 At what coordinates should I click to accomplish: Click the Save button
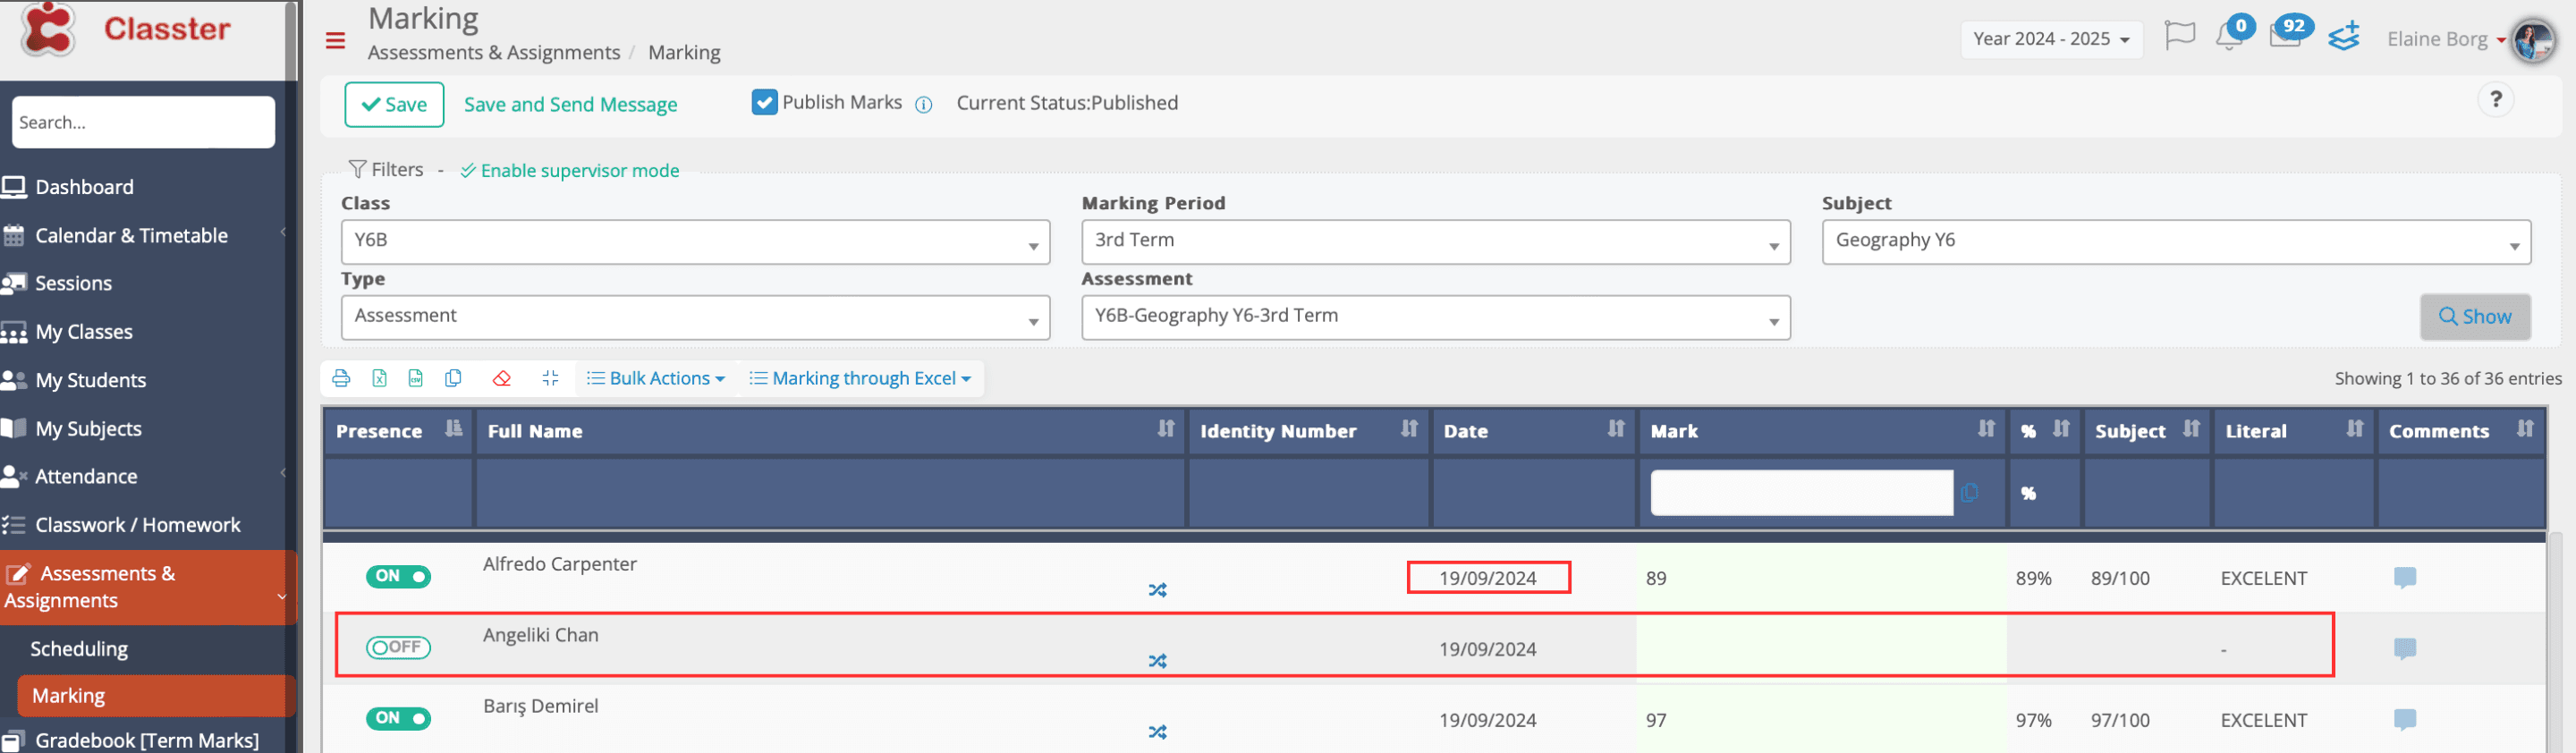(394, 105)
